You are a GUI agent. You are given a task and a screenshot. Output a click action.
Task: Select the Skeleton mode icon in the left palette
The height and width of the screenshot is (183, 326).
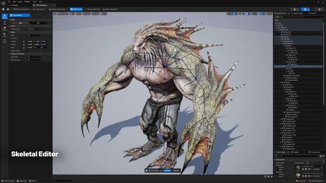tap(5, 16)
